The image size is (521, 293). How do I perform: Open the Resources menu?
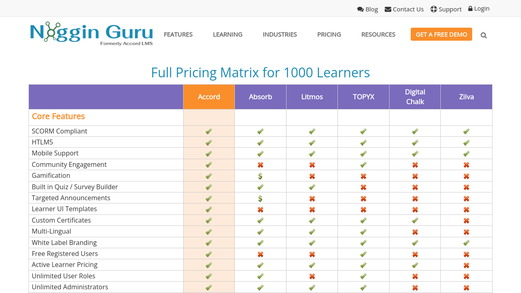tap(378, 34)
